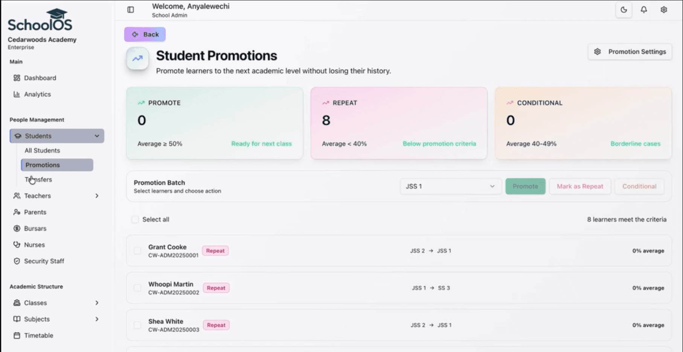
Task: Expand the Teachers menu chevron
Action: coord(97,196)
